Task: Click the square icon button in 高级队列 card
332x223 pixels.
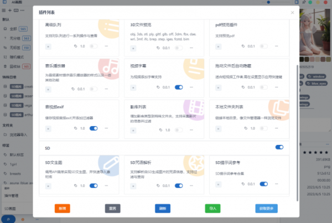Action: pos(48,46)
